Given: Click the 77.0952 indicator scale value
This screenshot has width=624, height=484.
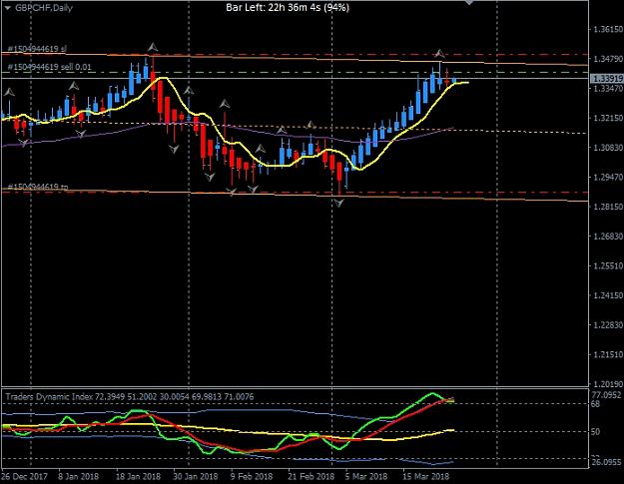Looking at the screenshot, I should click(x=606, y=395).
